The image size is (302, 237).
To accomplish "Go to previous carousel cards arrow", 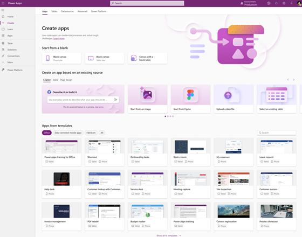I will (x=288, y=80).
